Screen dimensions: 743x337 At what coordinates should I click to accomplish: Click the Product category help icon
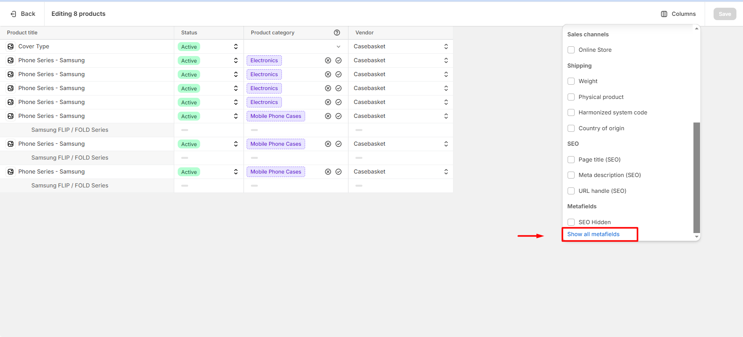(x=337, y=32)
